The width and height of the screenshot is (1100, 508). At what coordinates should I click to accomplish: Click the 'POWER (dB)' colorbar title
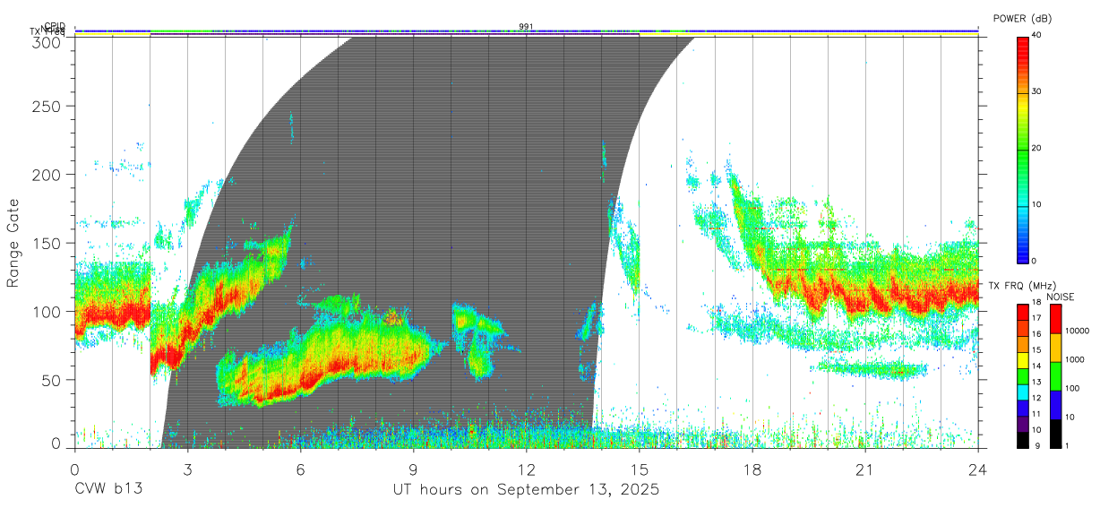pyautogui.click(x=1022, y=18)
